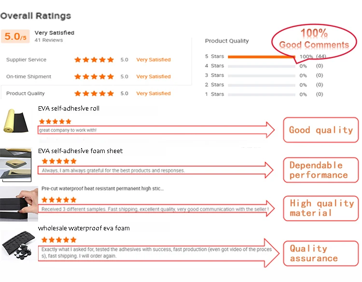Screen dimensions: 362x282
Task: Click wholesale waterproof eva foam title
Action: tap(84, 228)
